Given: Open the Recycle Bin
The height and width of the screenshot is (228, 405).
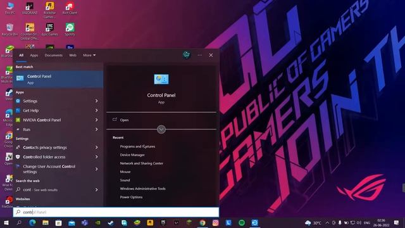Looking at the screenshot, I should click(10, 30).
